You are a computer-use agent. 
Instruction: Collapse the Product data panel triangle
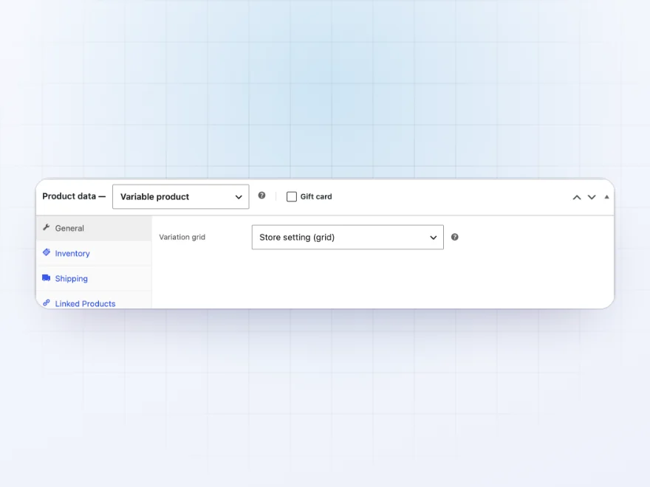606,197
